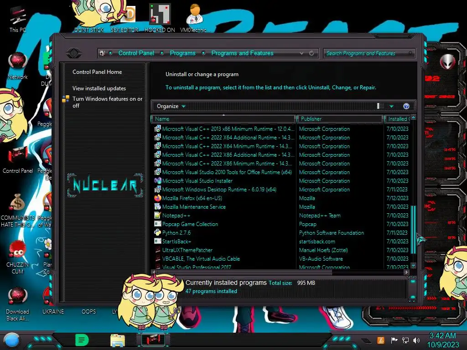Click the Notepad++ program icon
The height and width of the screenshot is (350, 467).
(157, 215)
